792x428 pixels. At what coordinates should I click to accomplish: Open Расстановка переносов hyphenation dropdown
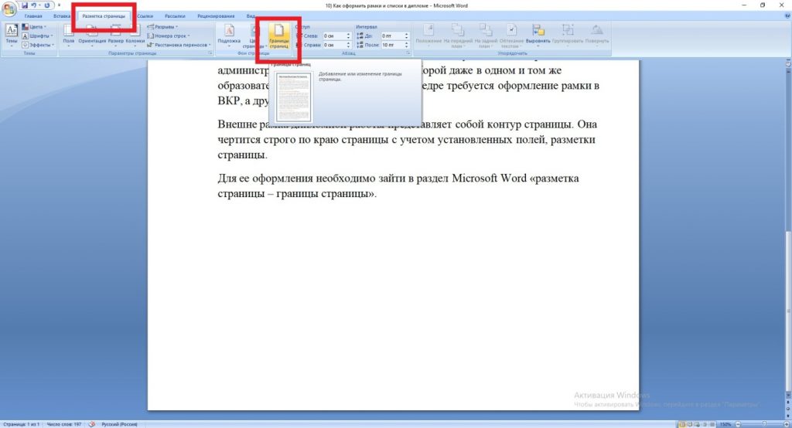pyautogui.click(x=181, y=45)
